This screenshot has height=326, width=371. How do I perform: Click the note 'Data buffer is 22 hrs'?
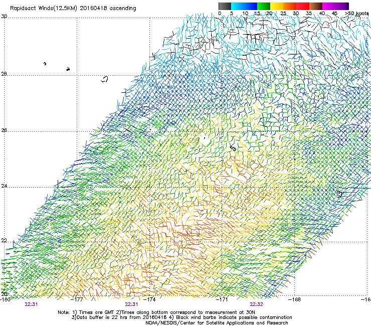pos(102,317)
